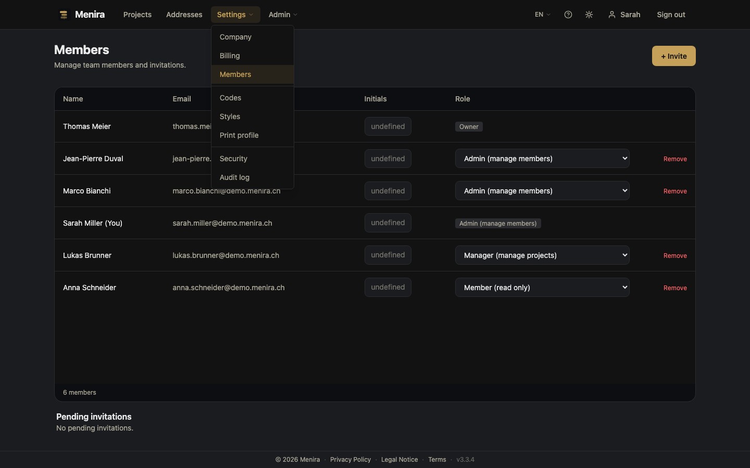Remove Marco Bianchi from members

[x=675, y=191]
